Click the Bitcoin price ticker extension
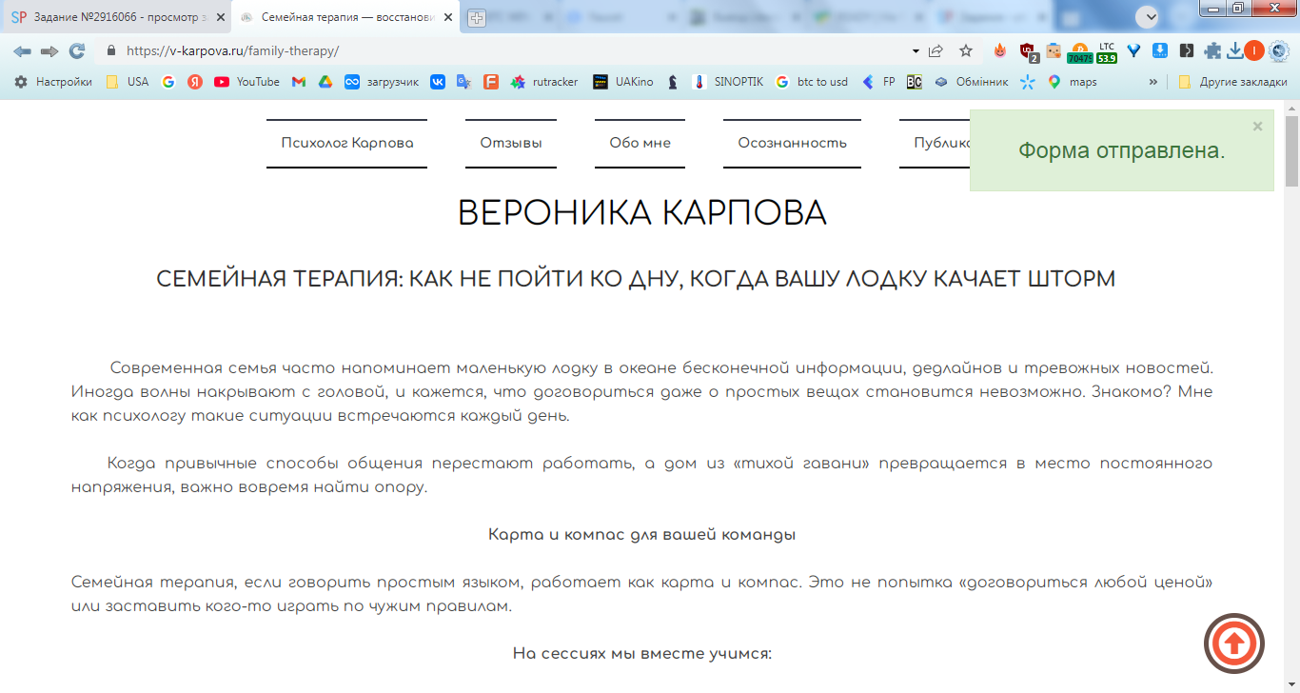The width and height of the screenshot is (1300, 693). (x=1080, y=52)
